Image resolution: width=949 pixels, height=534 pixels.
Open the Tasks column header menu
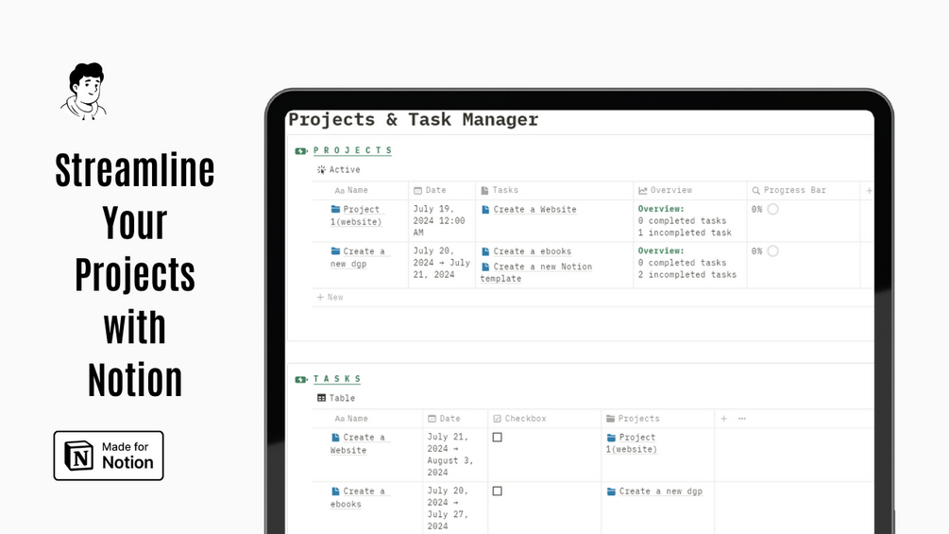click(500, 190)
